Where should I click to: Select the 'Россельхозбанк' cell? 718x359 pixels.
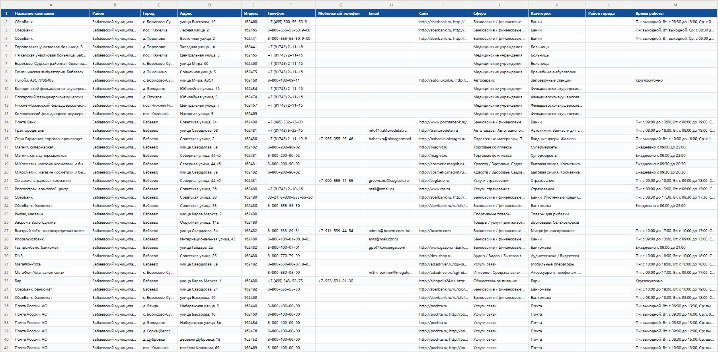coord(51,239)
